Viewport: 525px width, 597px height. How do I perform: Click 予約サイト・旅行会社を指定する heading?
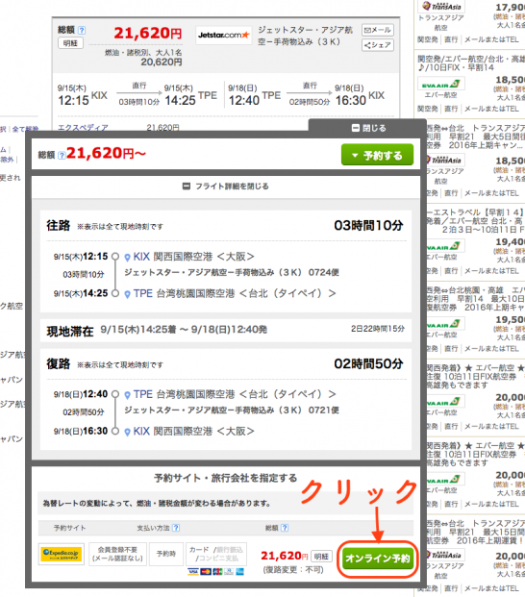click(x=225, y=478)
